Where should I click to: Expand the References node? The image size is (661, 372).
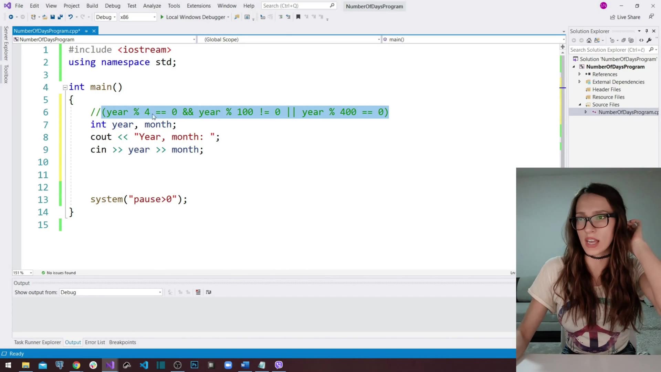tap(580, 74)
